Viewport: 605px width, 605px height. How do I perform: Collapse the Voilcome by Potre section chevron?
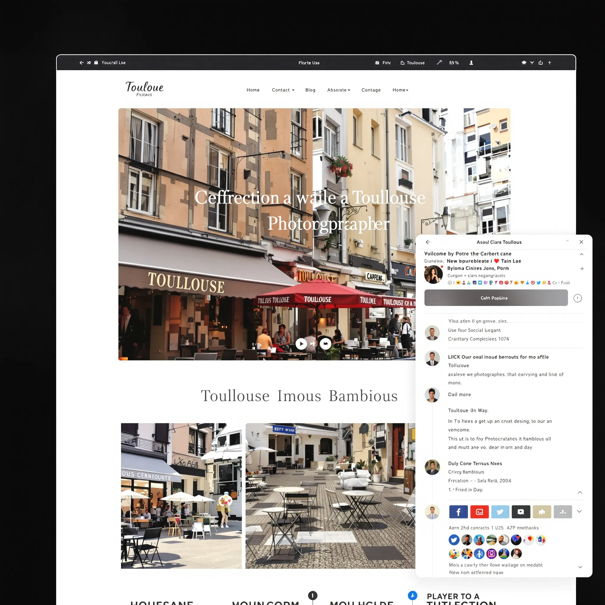point(581,254)
